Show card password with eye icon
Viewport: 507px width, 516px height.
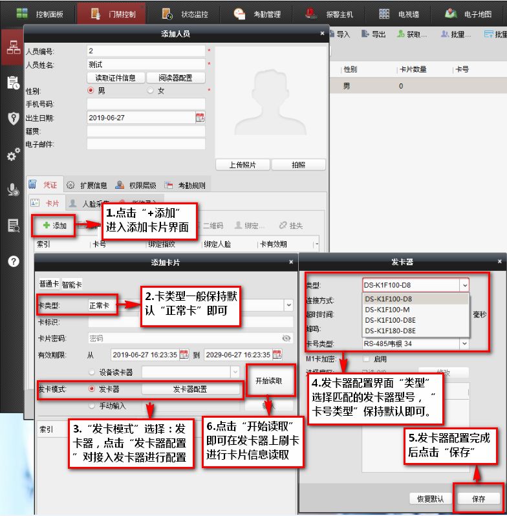(x=286, y=338)
